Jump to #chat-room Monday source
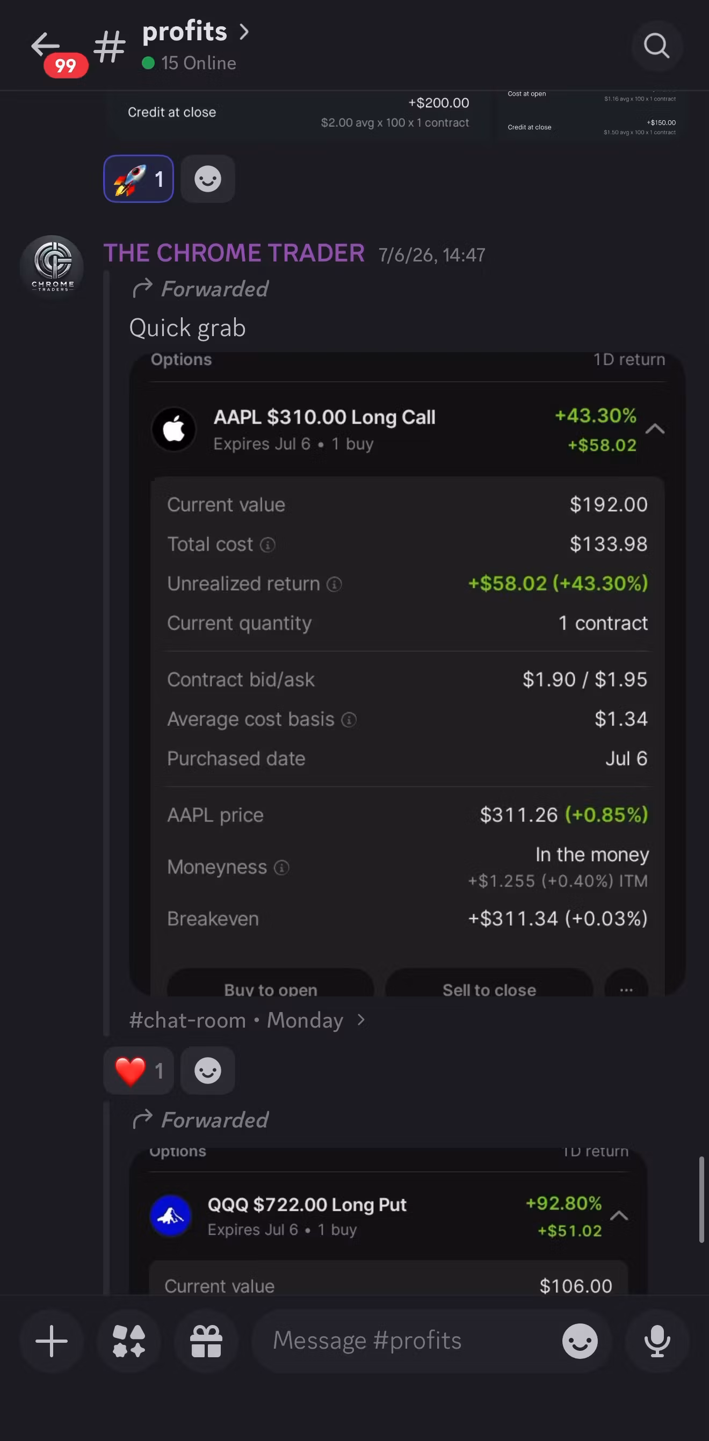The height and width of the screenshot is (1441, 709). click(x=247, y=1020)
